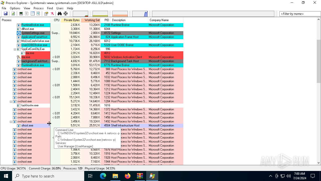Open System Information toolbar icon
This screenshot has width=321, height=181.
click(21, 14)
